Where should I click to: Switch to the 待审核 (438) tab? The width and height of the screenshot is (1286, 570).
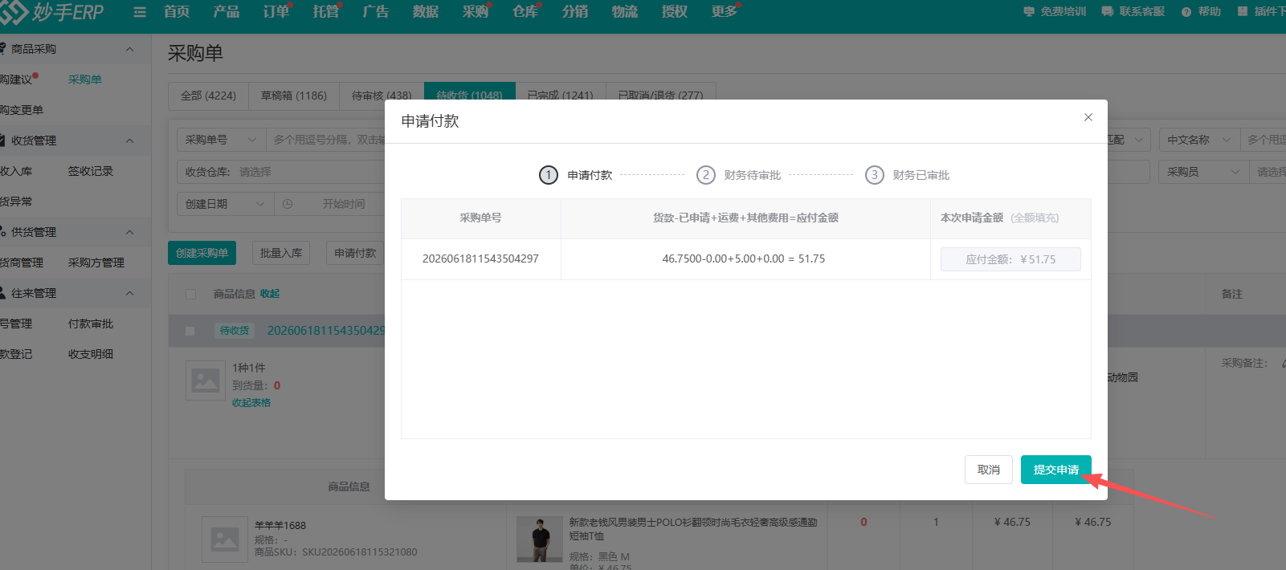pos(382,96)
